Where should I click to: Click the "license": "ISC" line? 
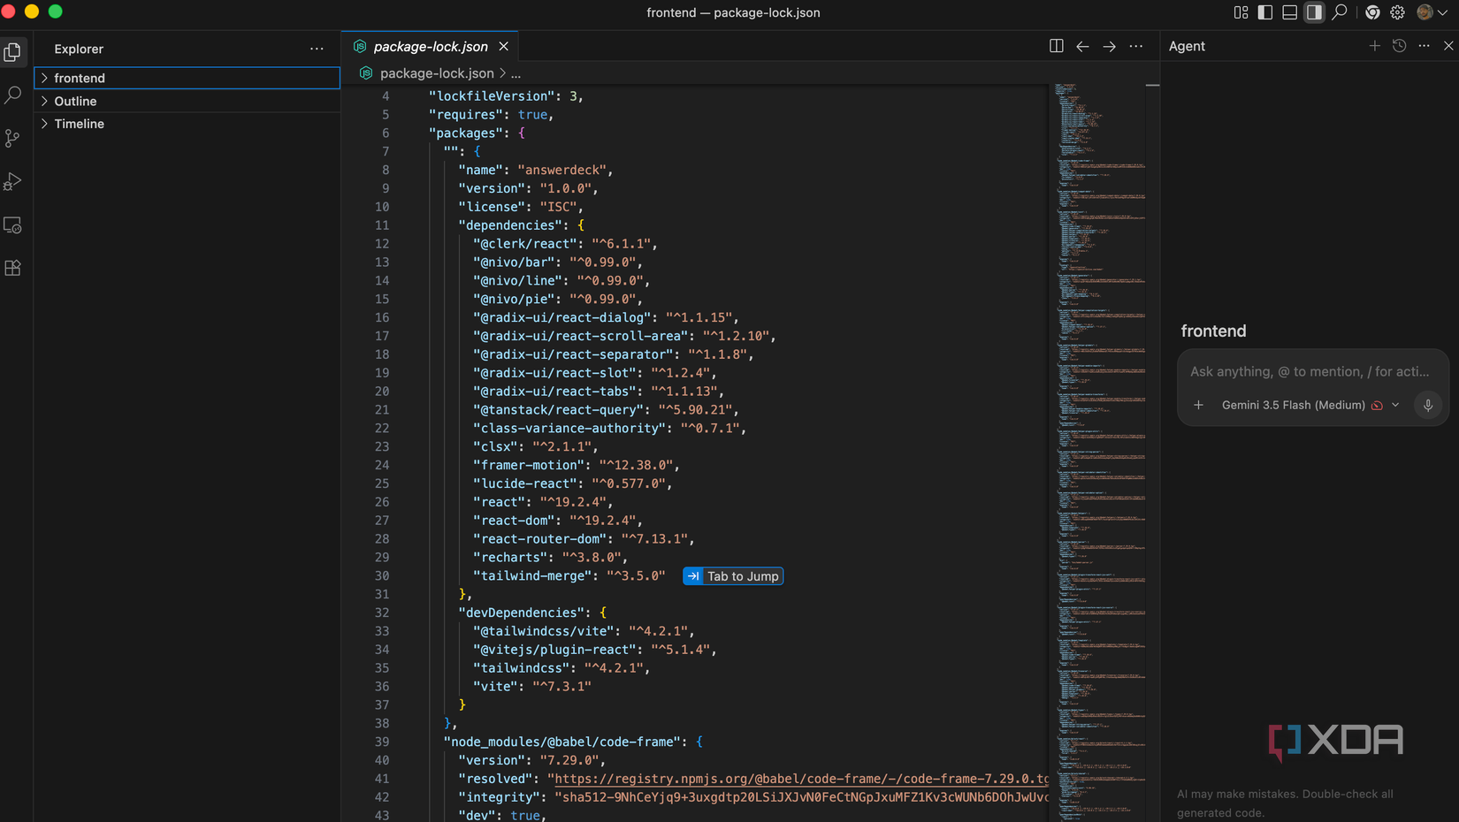click(x=521, y=207)
